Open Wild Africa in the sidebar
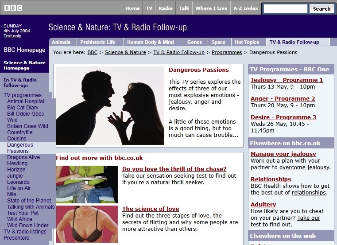The image size is (337, 245). coord(19,219)
